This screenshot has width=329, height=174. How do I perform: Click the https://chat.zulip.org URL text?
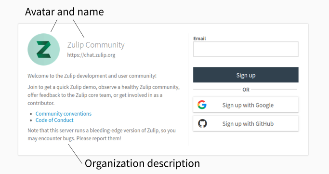pyautogui.click(x=91, y=55)
